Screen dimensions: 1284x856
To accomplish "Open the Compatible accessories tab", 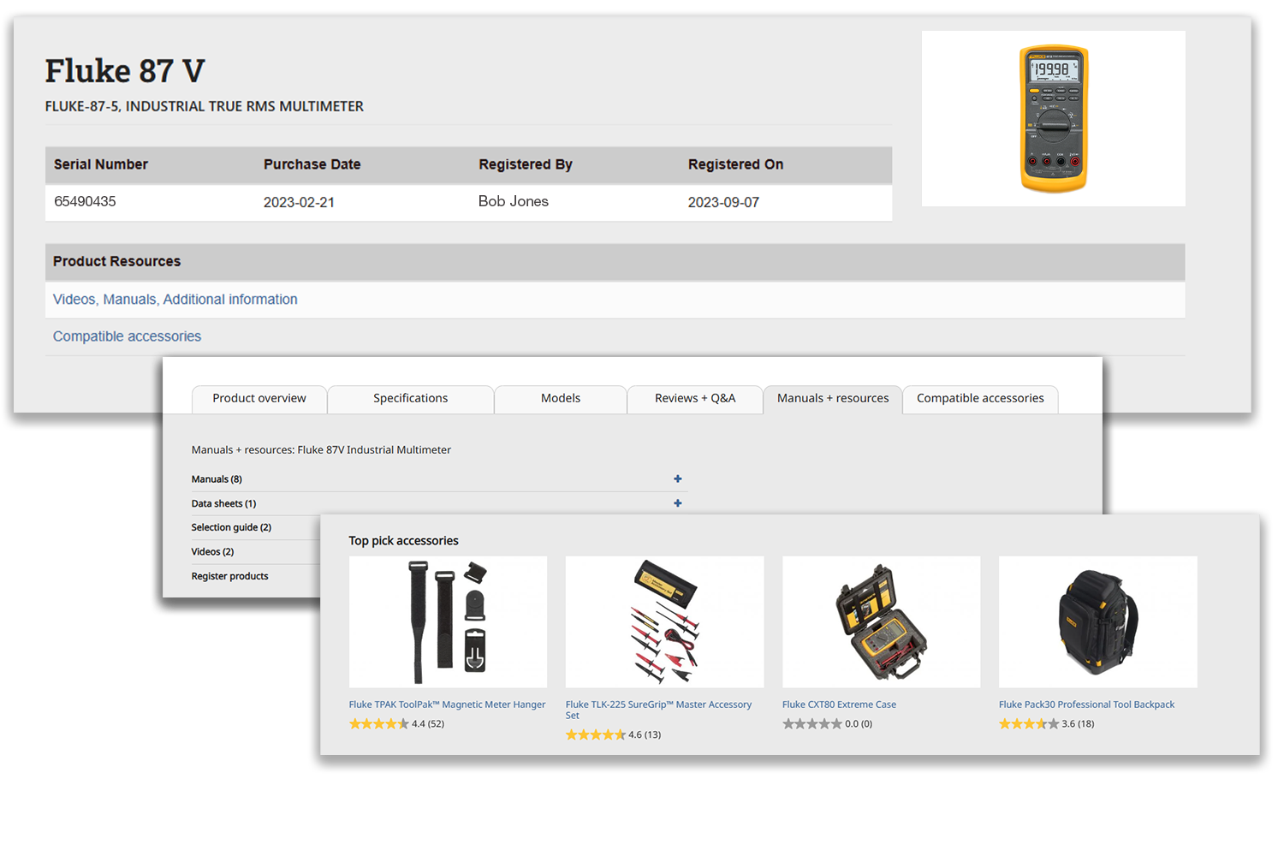I will pos(979,399).
